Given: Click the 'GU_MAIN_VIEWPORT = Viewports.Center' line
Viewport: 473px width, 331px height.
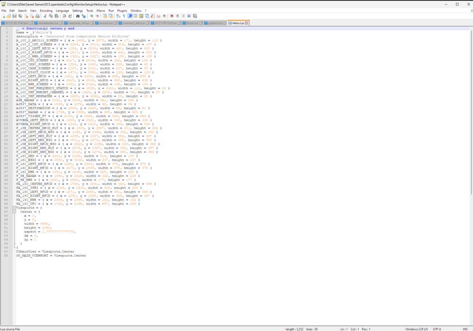Looking at the screenshot, I should point(51,255).
